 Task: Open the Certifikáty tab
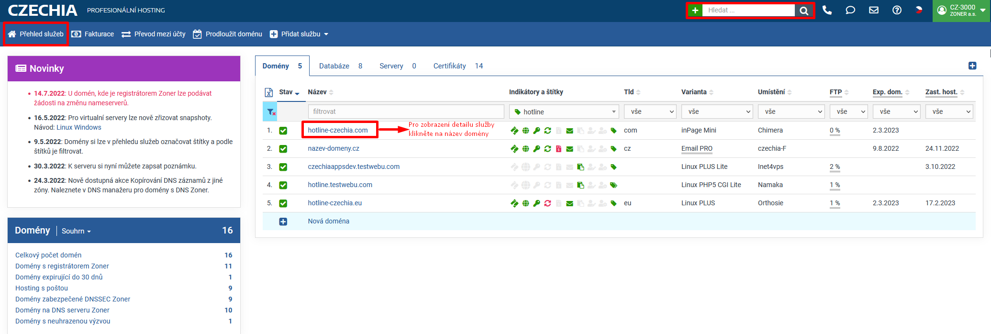point(457,66)
